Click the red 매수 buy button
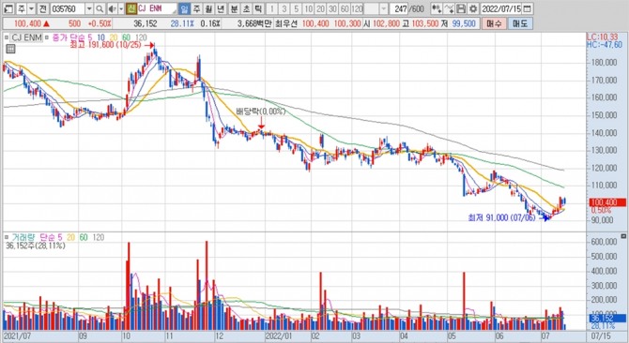The width and height of the screenshot is (629, 343). point(494,23)
